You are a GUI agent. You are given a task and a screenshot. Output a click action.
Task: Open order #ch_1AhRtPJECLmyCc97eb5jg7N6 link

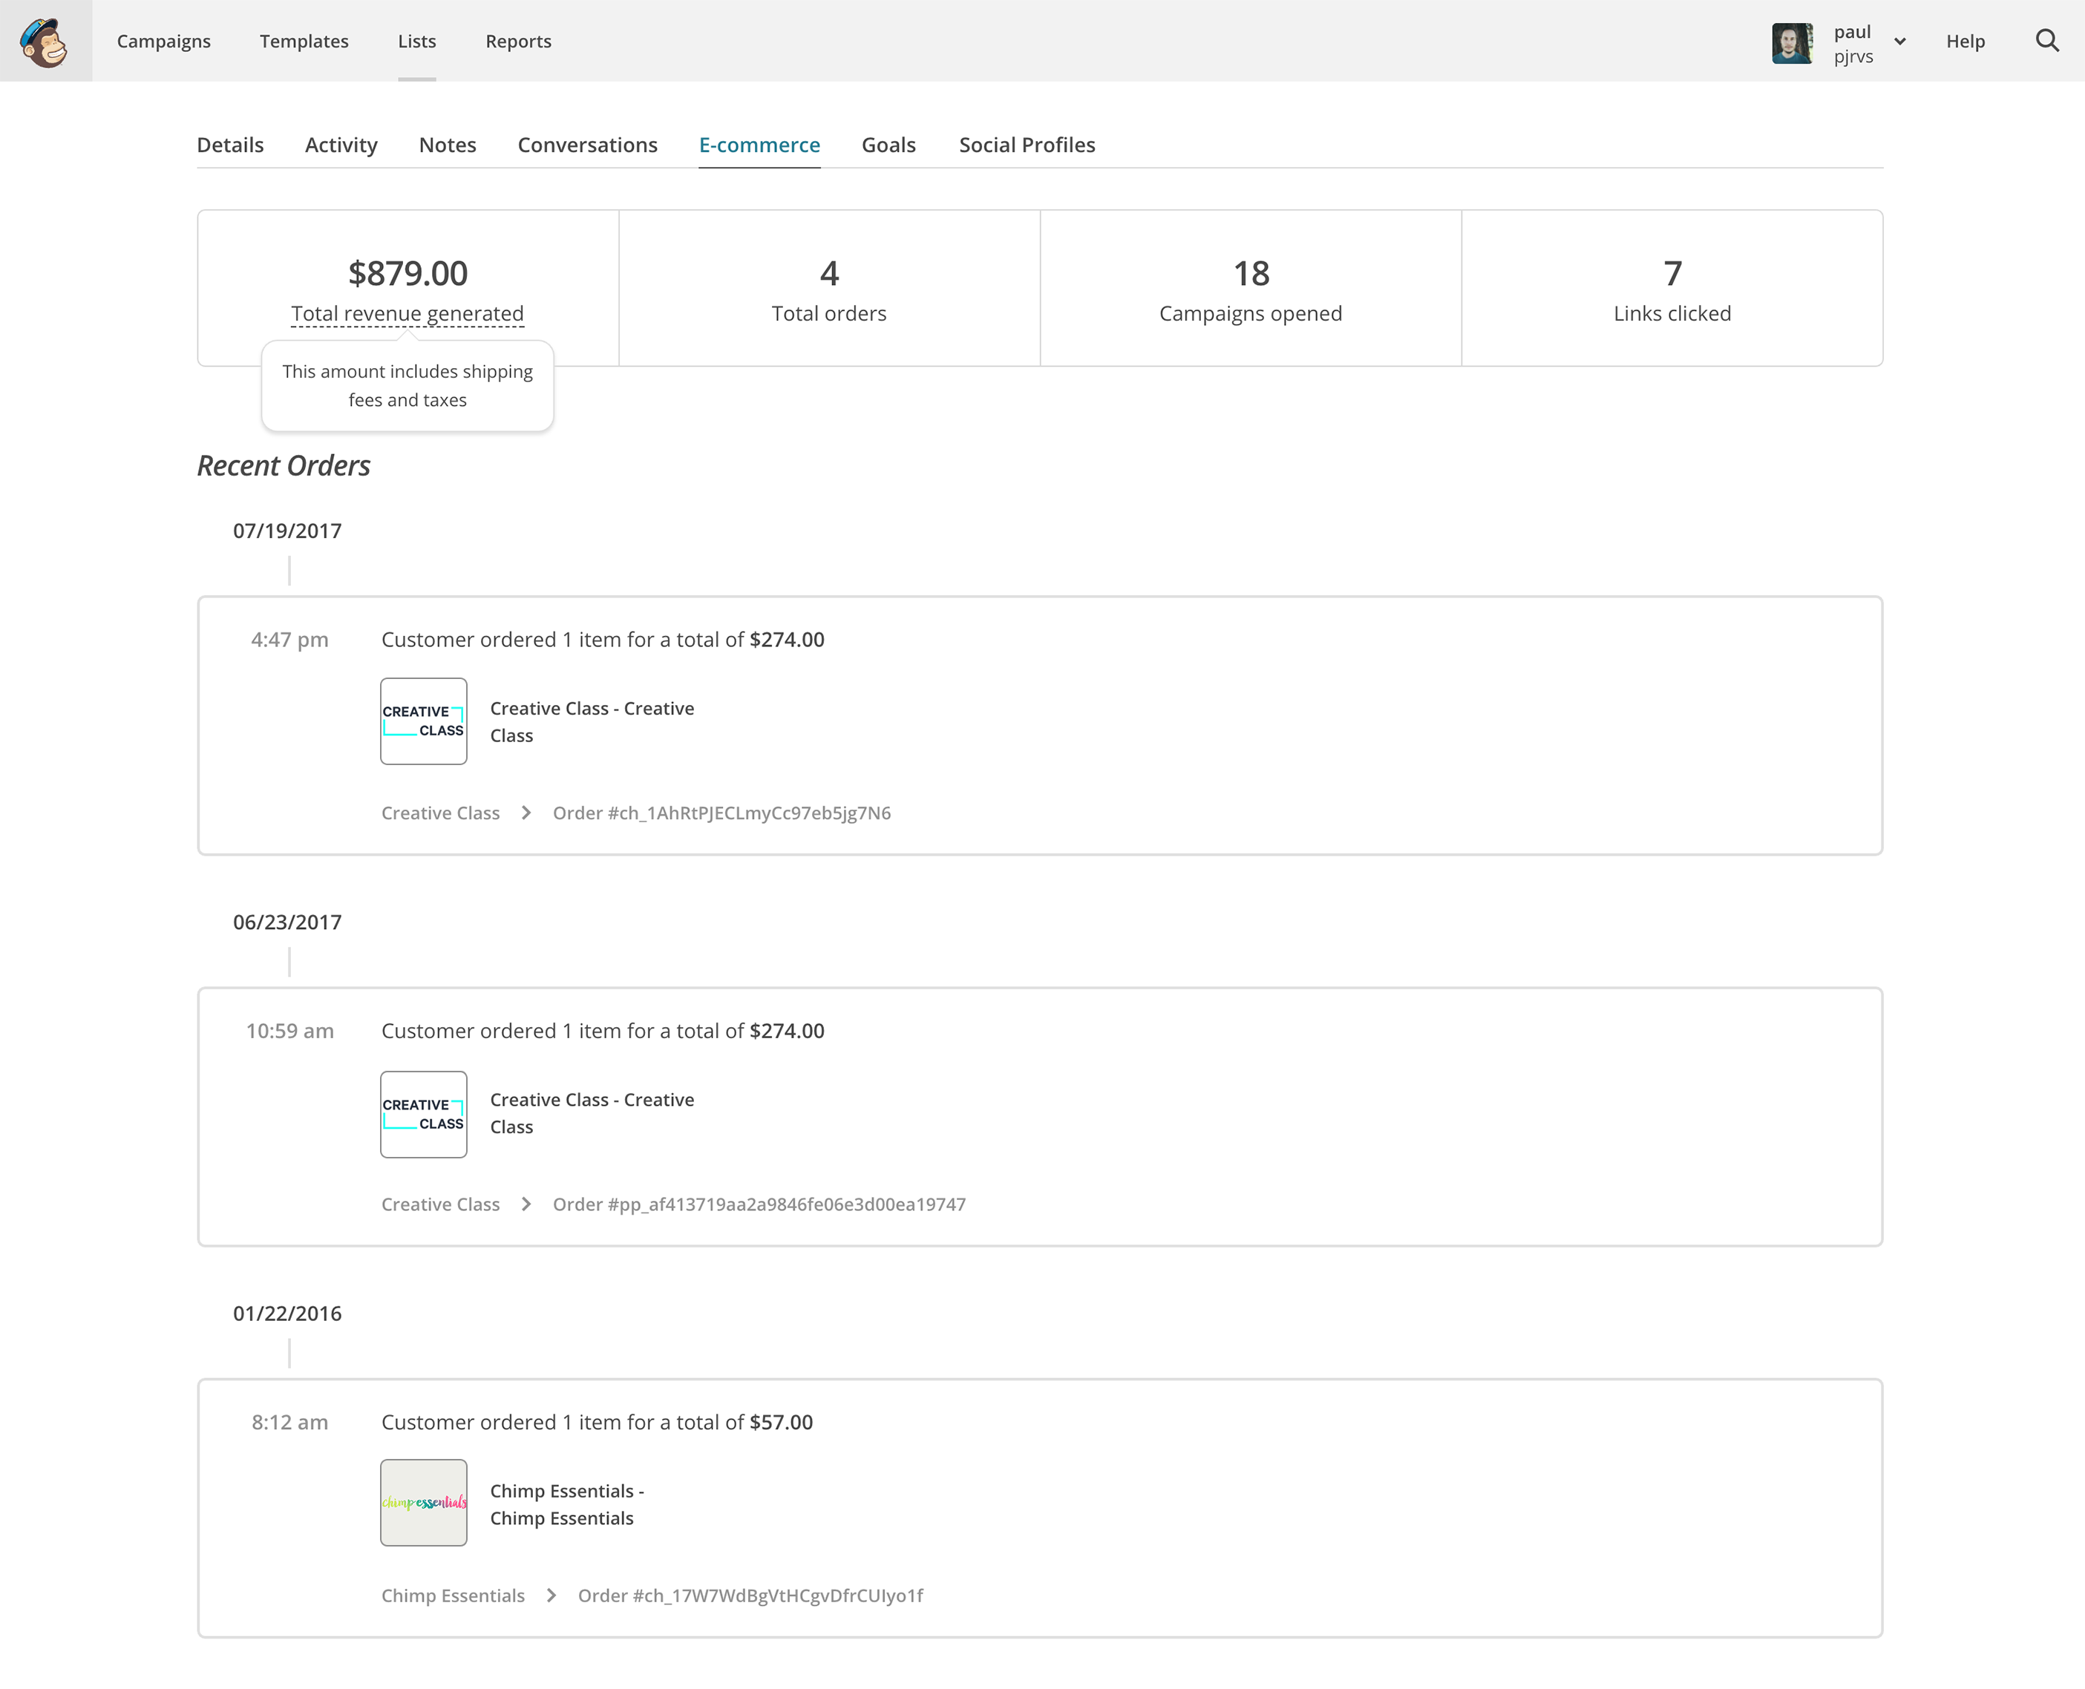(x=721, y=813)
